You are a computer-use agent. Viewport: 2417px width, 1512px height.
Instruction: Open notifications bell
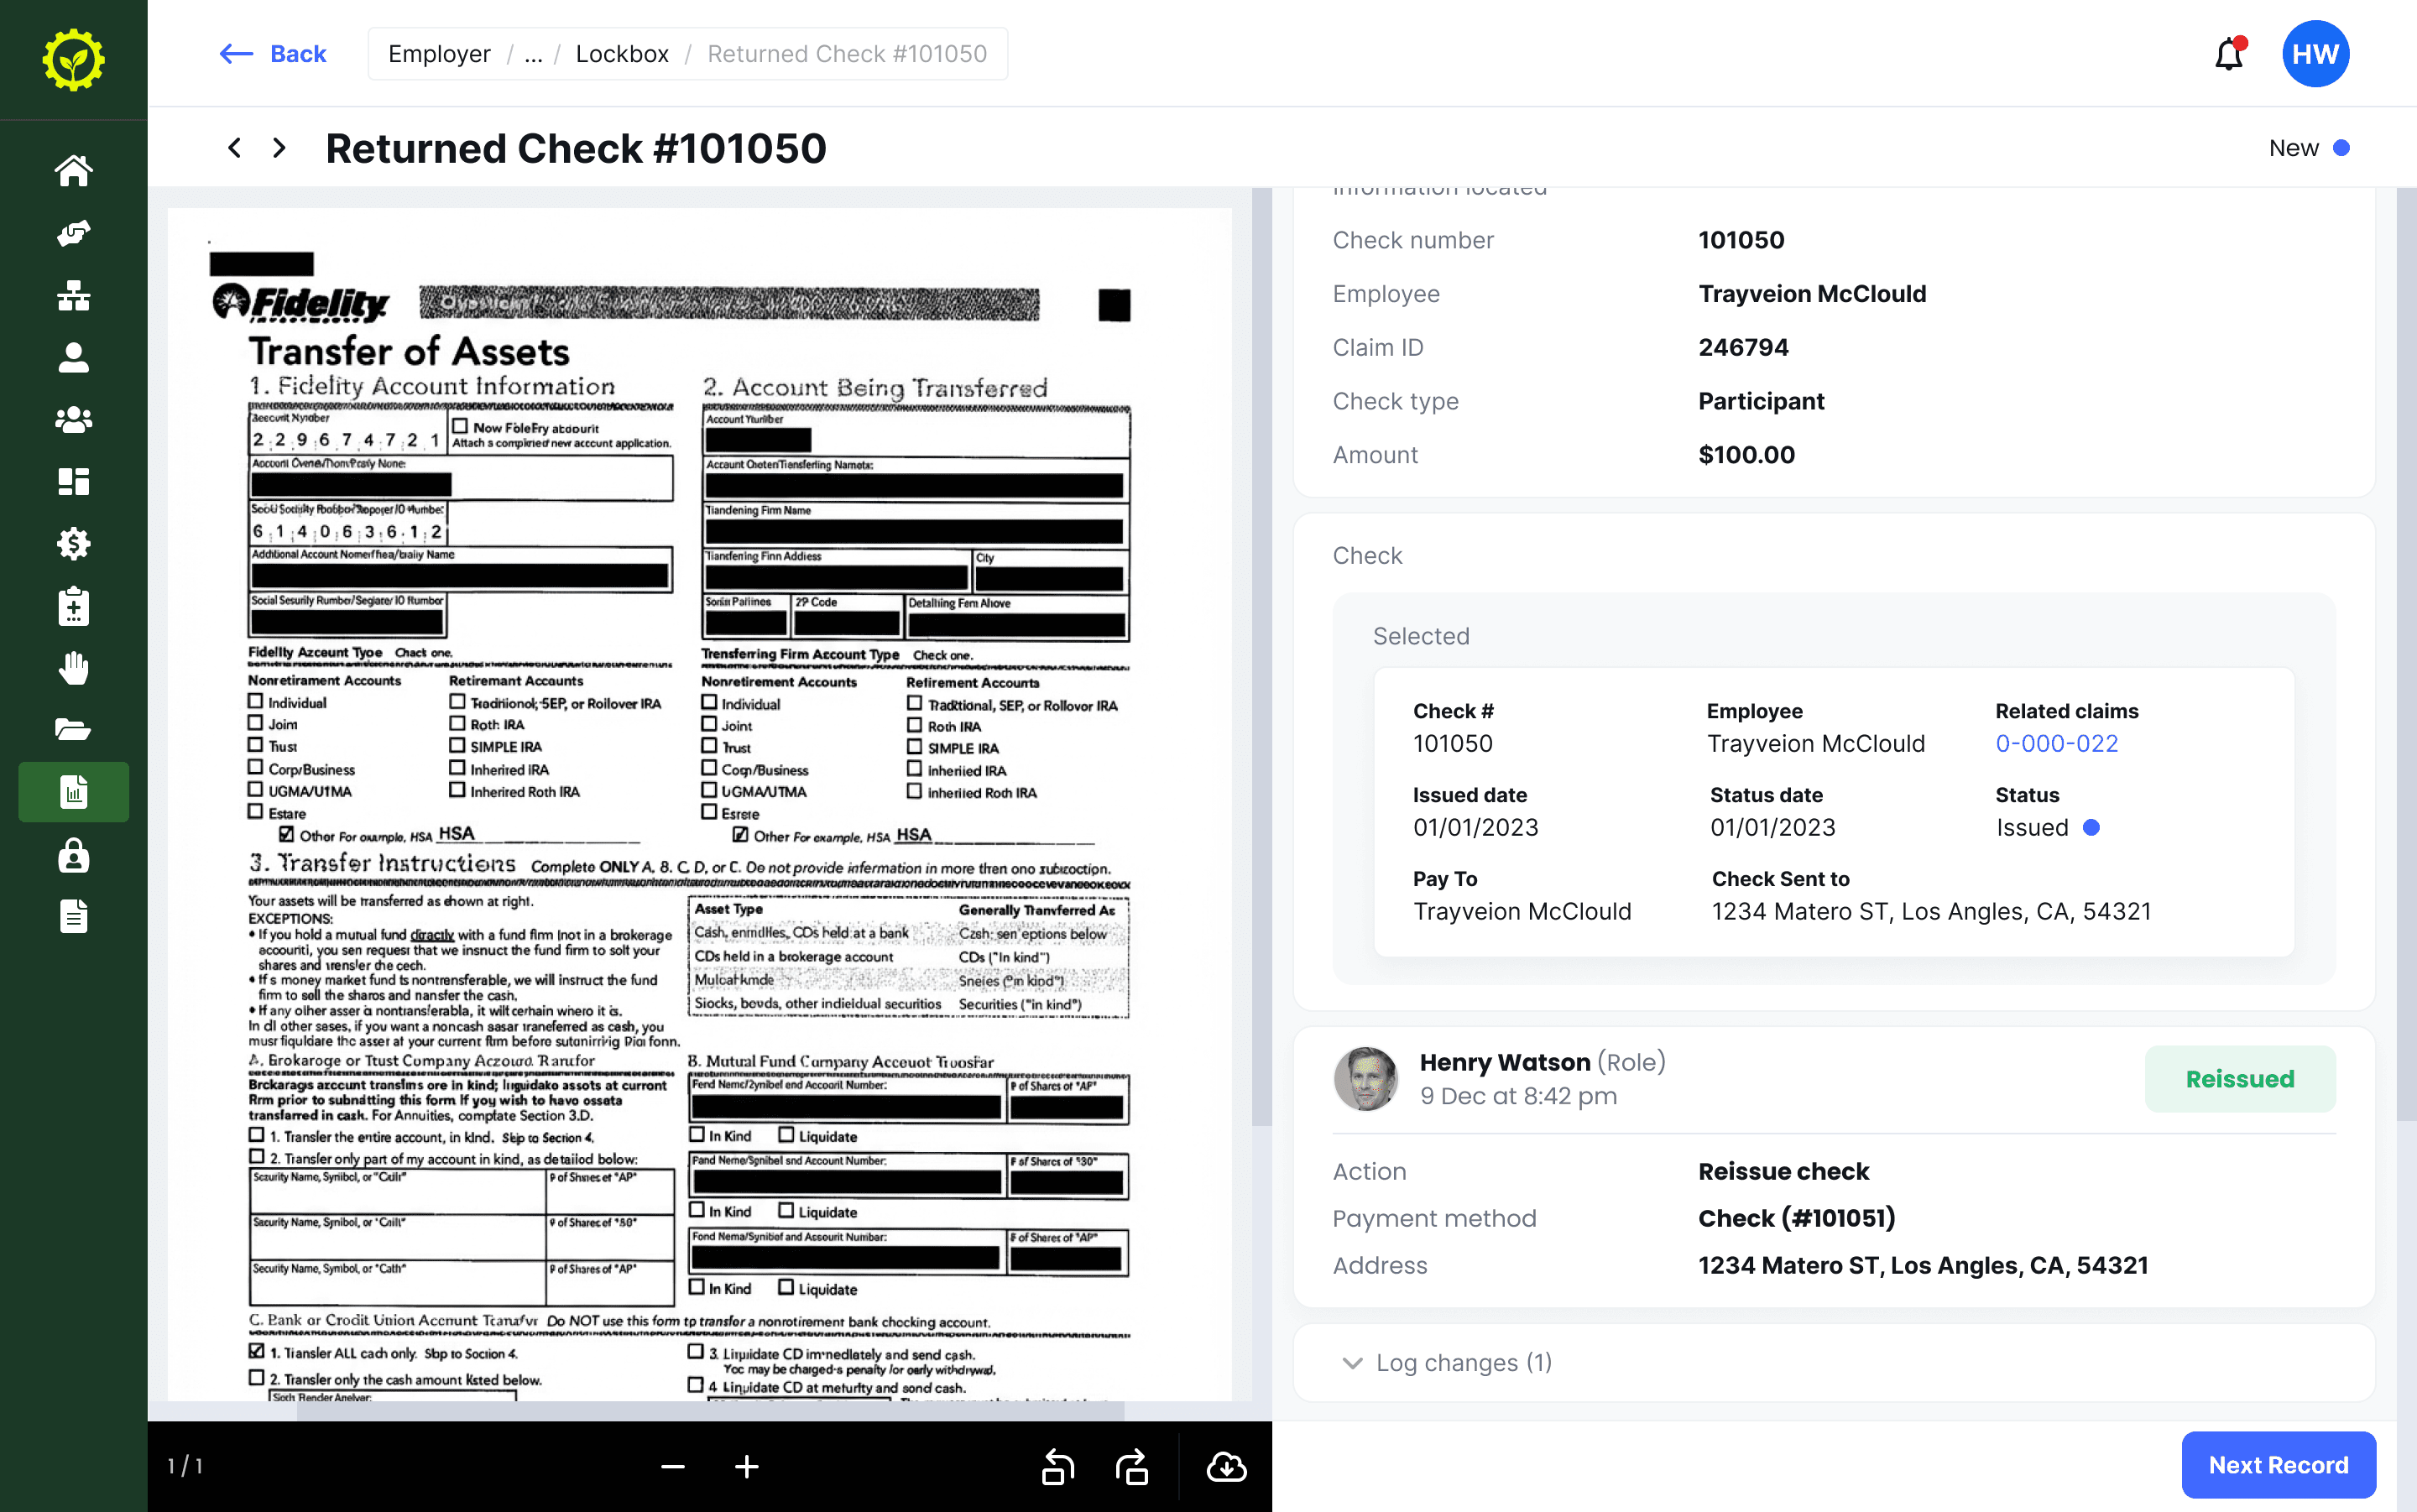tap(2229, 53)
